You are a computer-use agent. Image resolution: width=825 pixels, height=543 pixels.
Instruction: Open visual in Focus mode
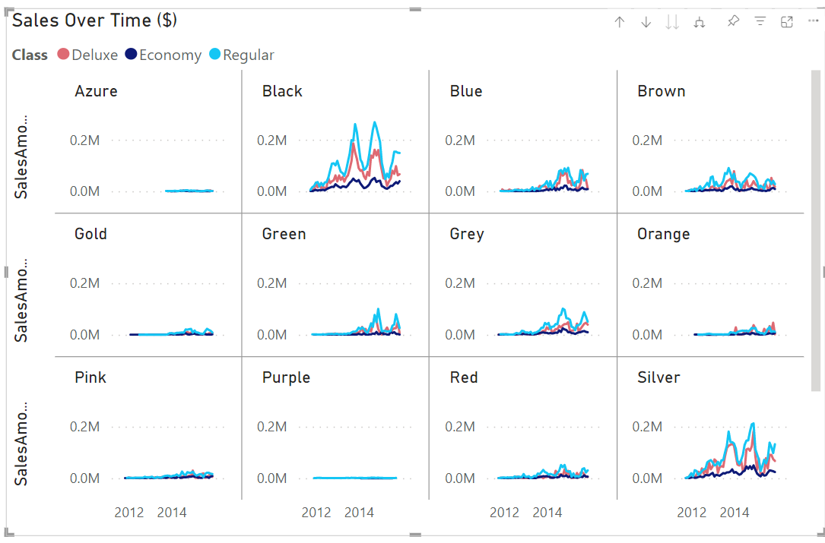[786, 21]
